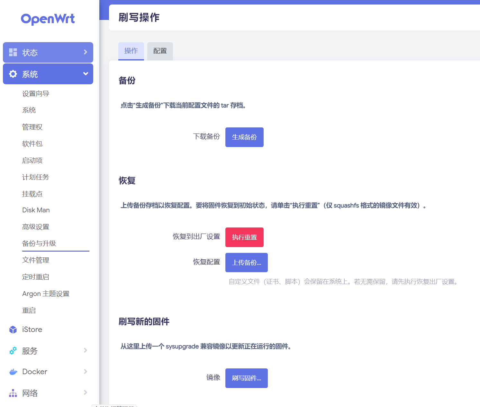This screenshot has height=407, width=480.
Task: Click the squashfs restore description text
Action: tap(274, 206)
